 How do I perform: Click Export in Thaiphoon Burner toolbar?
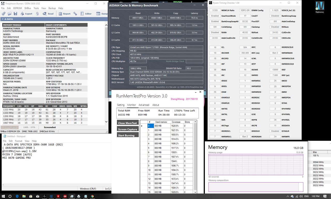pyautogui.click(x=26, y=14)
